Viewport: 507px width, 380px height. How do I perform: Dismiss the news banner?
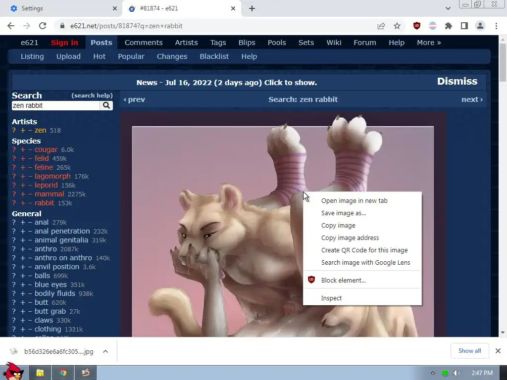pyautogui.click(x=457, y=81)
